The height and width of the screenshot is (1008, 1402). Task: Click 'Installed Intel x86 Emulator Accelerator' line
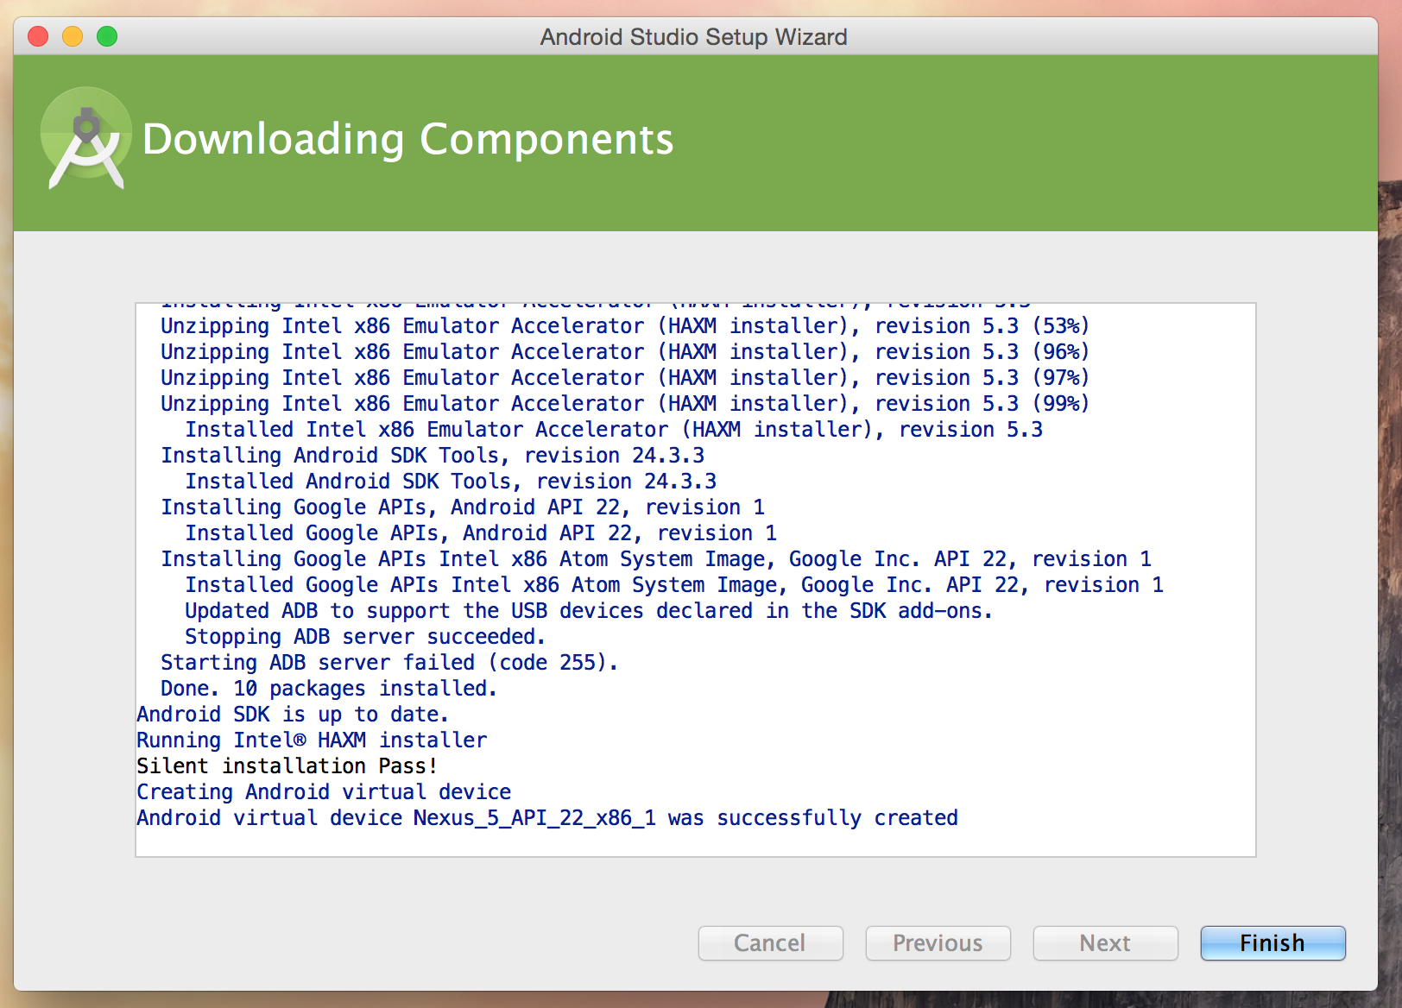[x=614, y=430]
